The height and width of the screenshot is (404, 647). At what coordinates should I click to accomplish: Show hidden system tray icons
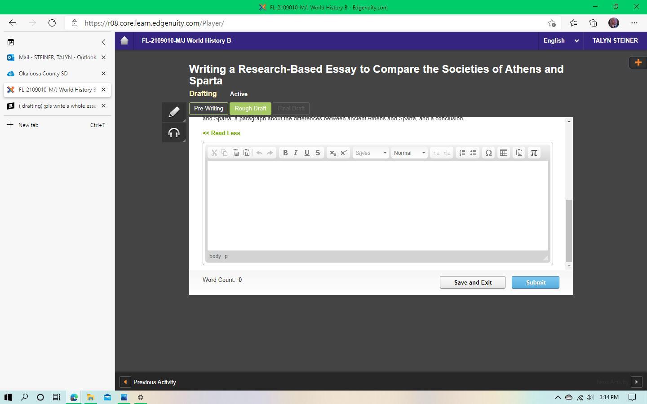[x=558, y=397]
